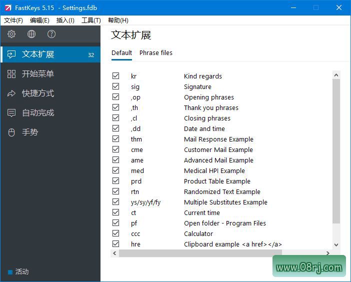This screenshot has width=351, height=282.
Task: Open the 文件(F) menu
Action: point(13,20)
